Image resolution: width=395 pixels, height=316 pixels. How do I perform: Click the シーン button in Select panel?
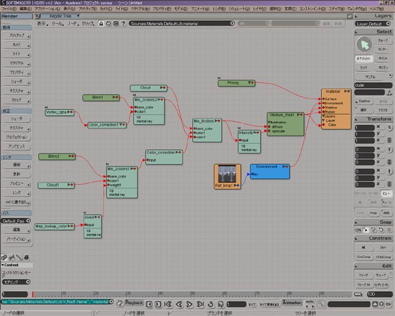(x=383, y=101)
